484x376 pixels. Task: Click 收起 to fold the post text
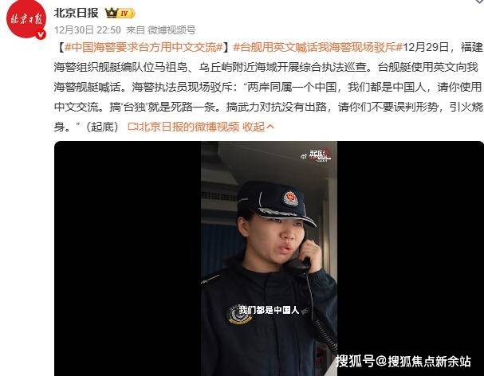click(254, 127)
